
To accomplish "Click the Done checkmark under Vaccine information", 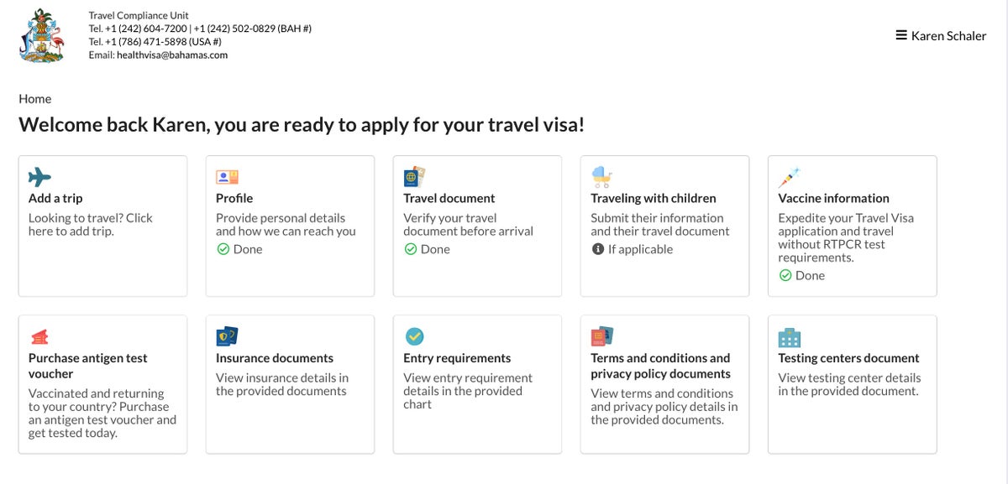I will click(785, 275).
